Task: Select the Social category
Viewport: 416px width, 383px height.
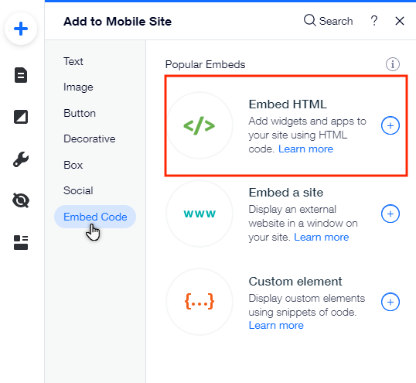Action: coord(78,190)
